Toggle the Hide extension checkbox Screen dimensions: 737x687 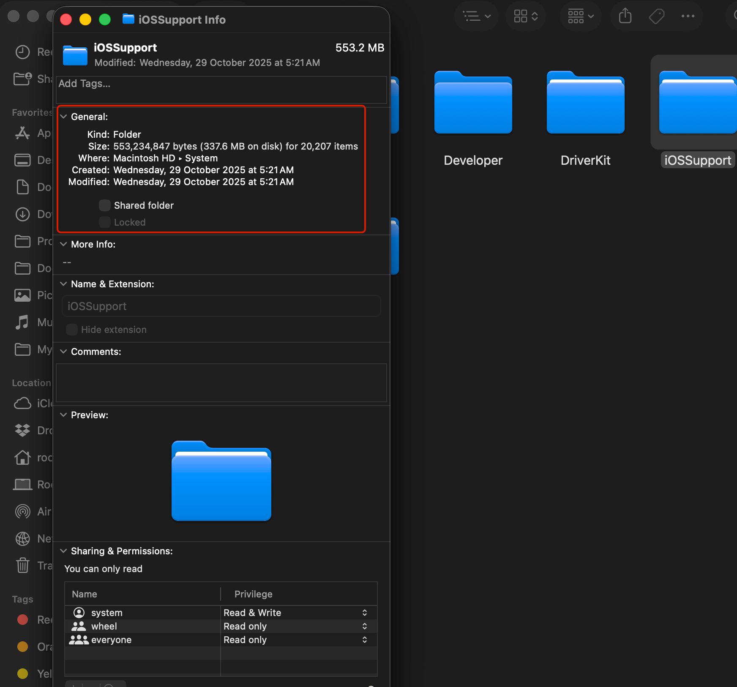pos(72,330)
